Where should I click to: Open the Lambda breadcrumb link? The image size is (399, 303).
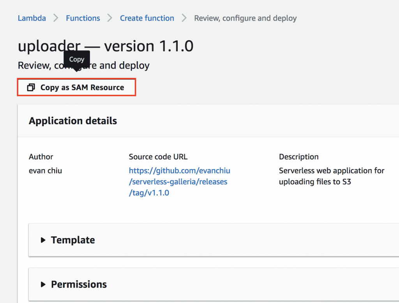point(32,18)
